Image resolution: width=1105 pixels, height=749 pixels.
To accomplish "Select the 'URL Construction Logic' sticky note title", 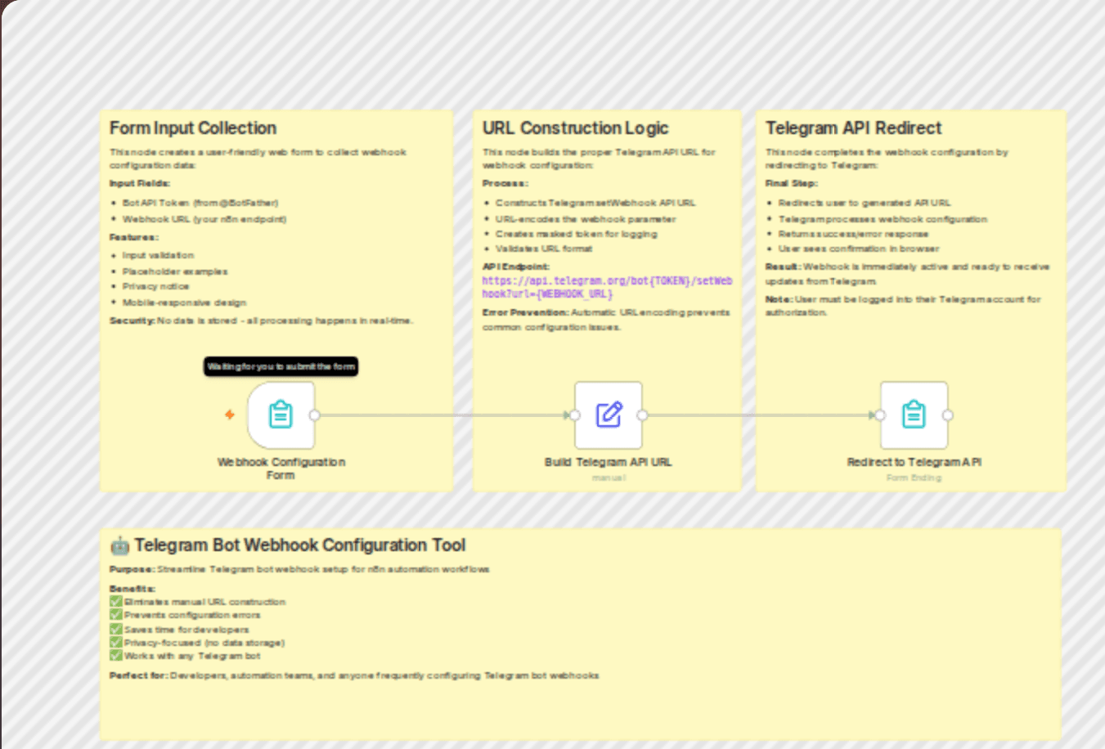I will point(575,128).
